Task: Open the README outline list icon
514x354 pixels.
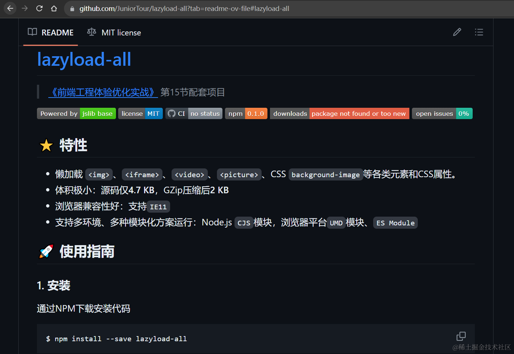Action: (x=479, y=32)
